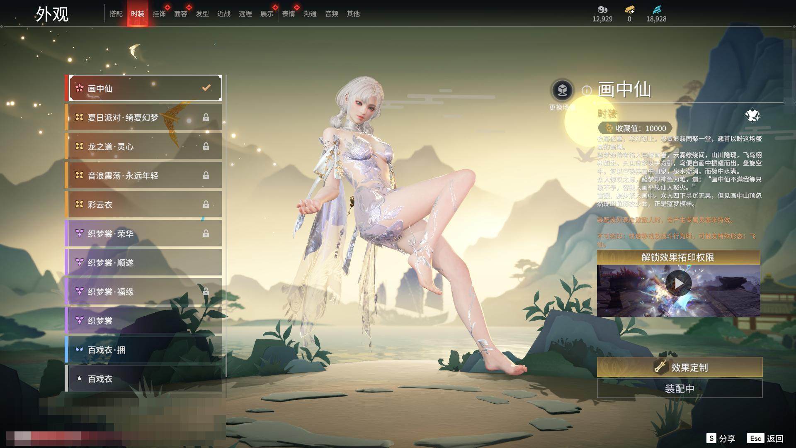Open the 表情 emote tab
The width and height of the screenshot is (796, 448).
tap(288, 14)
